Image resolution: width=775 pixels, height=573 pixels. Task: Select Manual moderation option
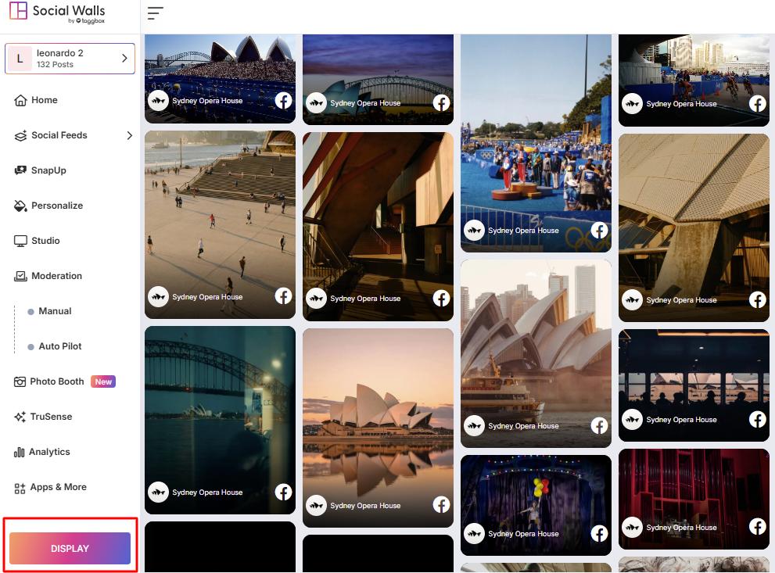55,311
